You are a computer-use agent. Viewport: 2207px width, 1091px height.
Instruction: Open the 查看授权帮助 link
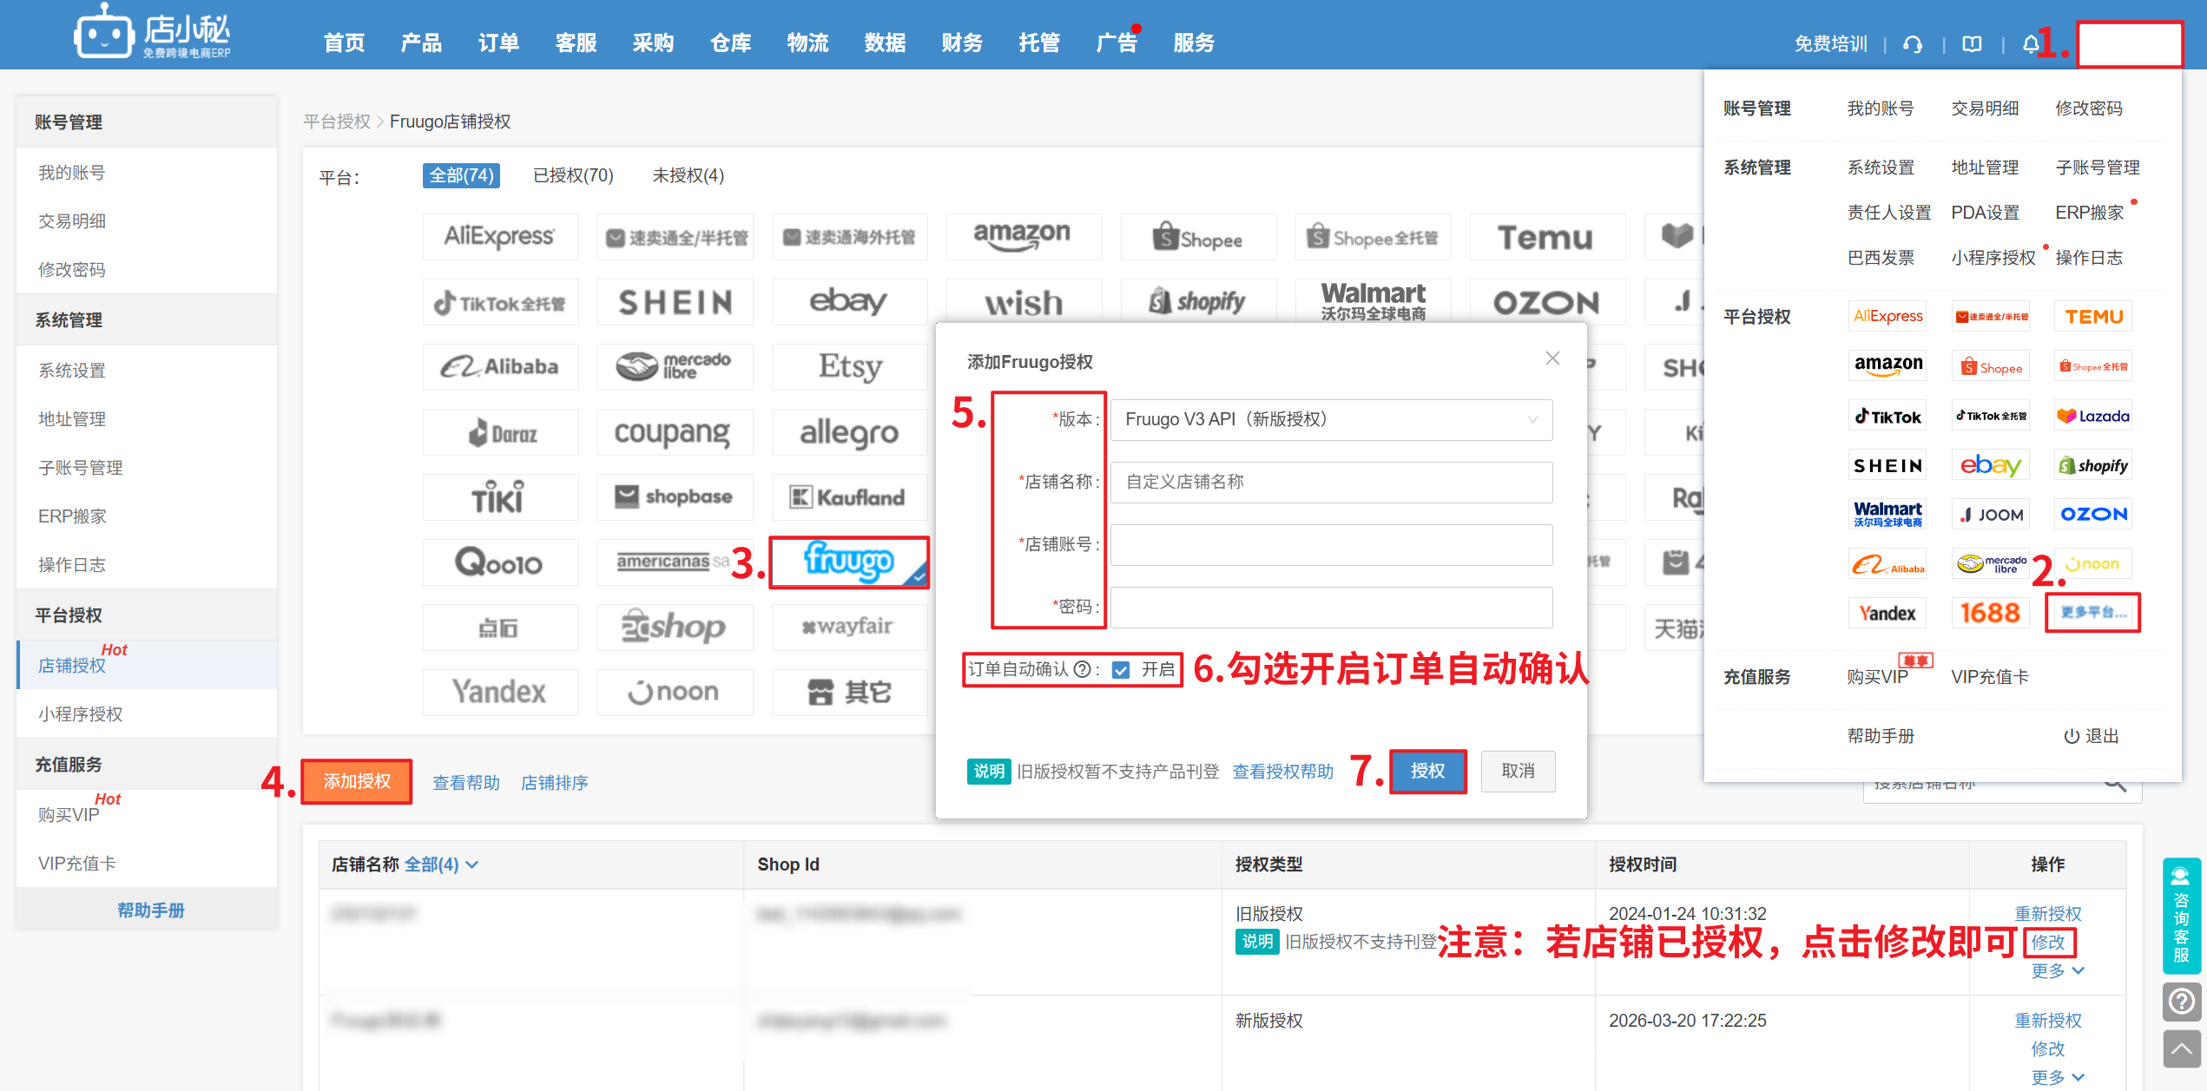(x=1282, y=771)
